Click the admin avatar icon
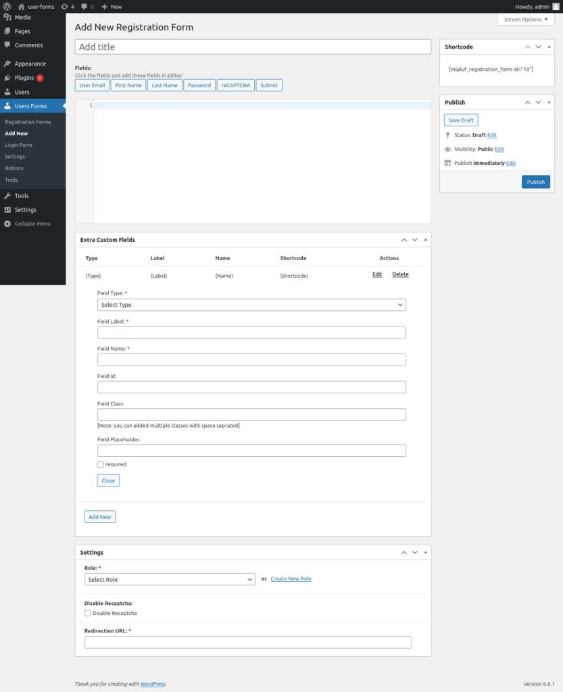Screen dimensions: 563x692 pyautogui.click(x=556, y=6)
